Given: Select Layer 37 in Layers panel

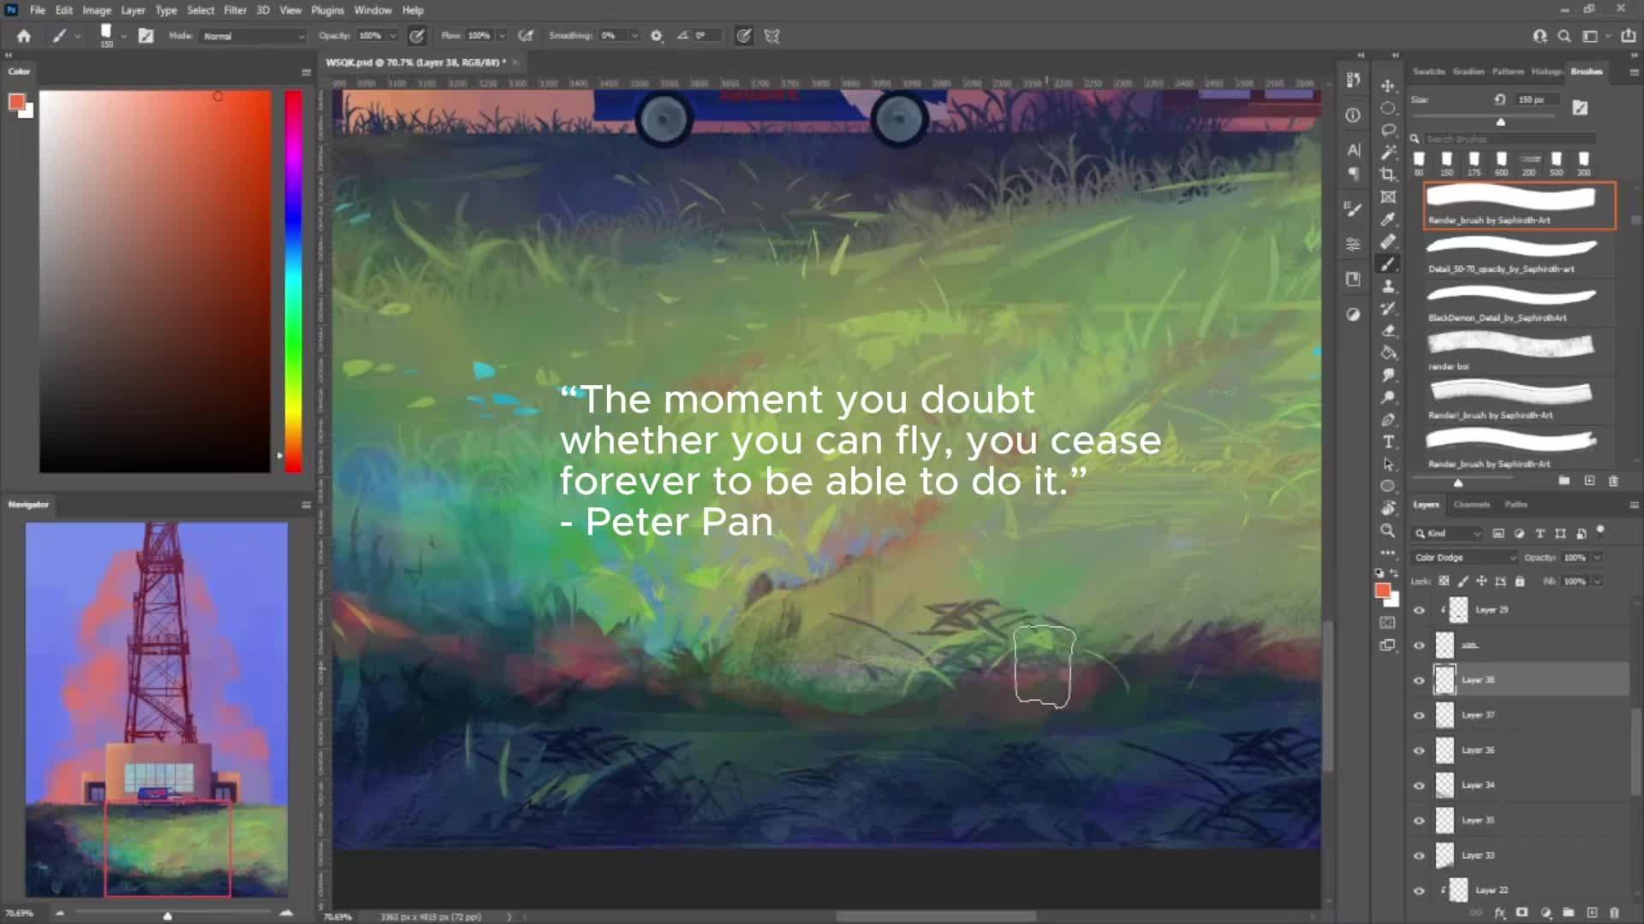Looking at the screenshot, I should [x=1521, y=715].
